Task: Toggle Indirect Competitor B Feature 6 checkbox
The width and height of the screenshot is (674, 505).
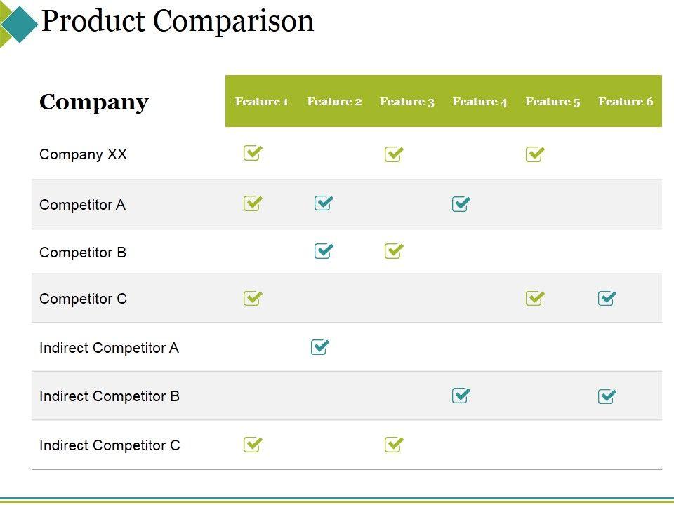Action: (x=607, y=396)
